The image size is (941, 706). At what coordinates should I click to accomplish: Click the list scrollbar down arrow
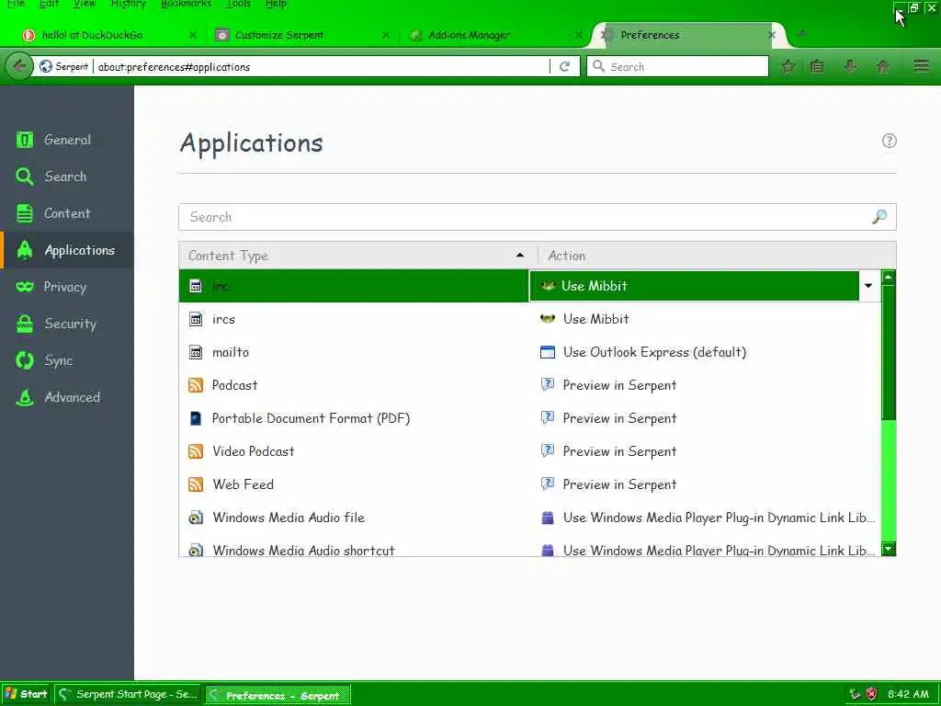click(x=889, y=549)
